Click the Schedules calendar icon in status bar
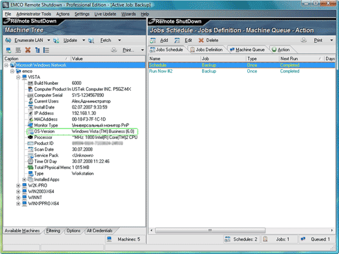Viewport: 339px width, 254px height. (227, 239)
